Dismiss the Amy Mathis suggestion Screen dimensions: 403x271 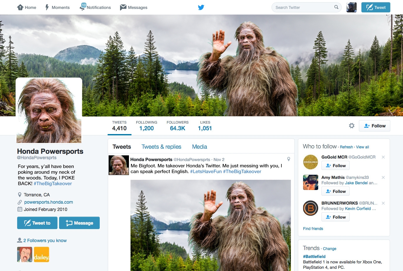(383, 178)
